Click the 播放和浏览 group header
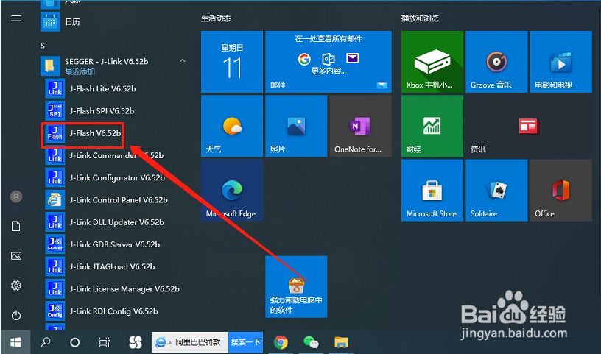 (x=420, y=18)
